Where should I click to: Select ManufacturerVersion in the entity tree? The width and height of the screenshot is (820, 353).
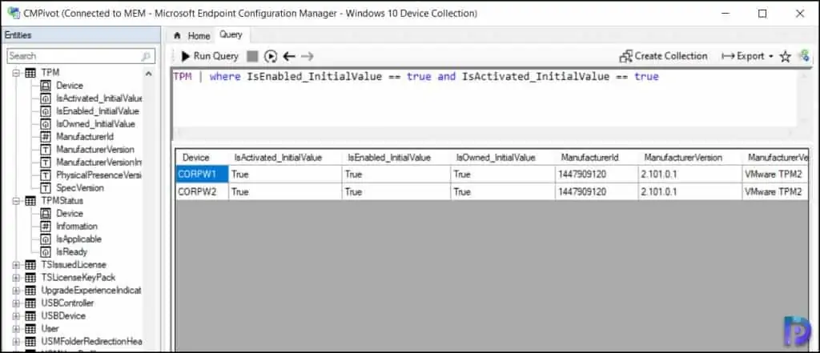[x=94, y=150]
